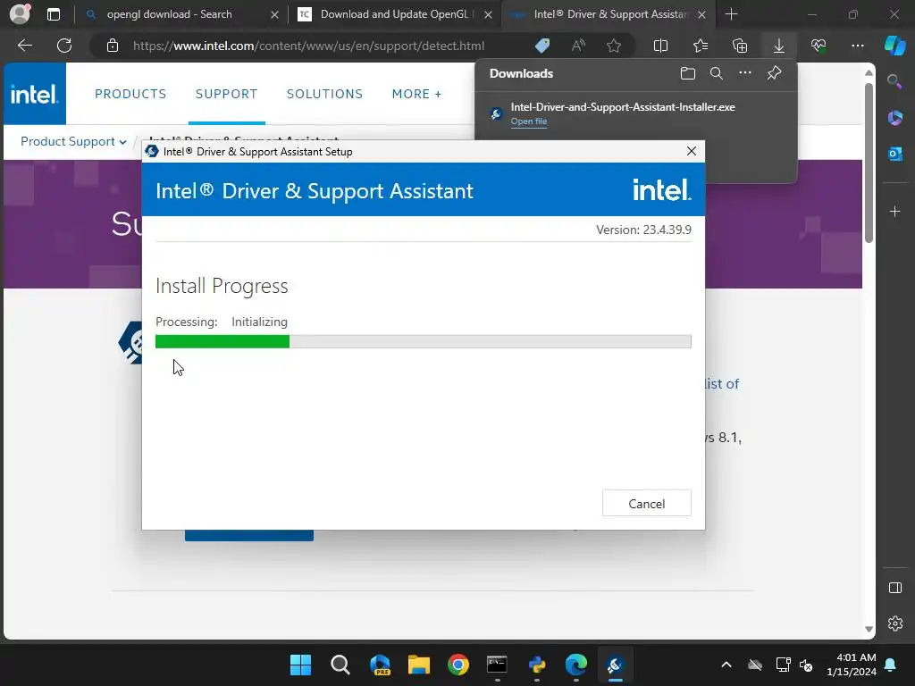Activate Read aloud icon
The image size is (915, 686).
578,46
